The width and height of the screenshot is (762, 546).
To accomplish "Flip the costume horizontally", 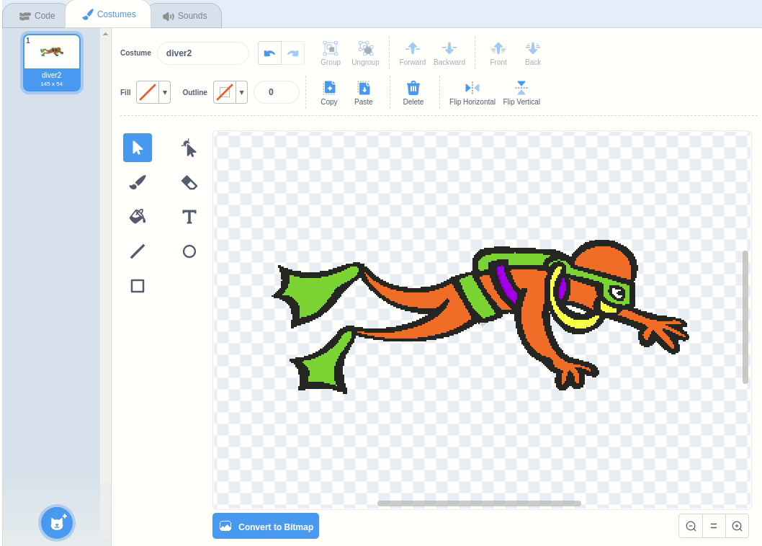I will click(472, 93).
